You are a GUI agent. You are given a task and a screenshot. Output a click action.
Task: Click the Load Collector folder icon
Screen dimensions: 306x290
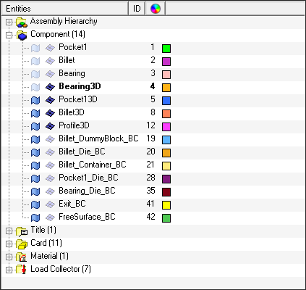tap(21, 269)
